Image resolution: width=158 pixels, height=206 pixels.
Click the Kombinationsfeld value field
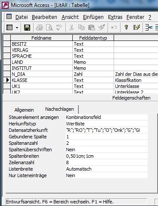tap(107, 117)
